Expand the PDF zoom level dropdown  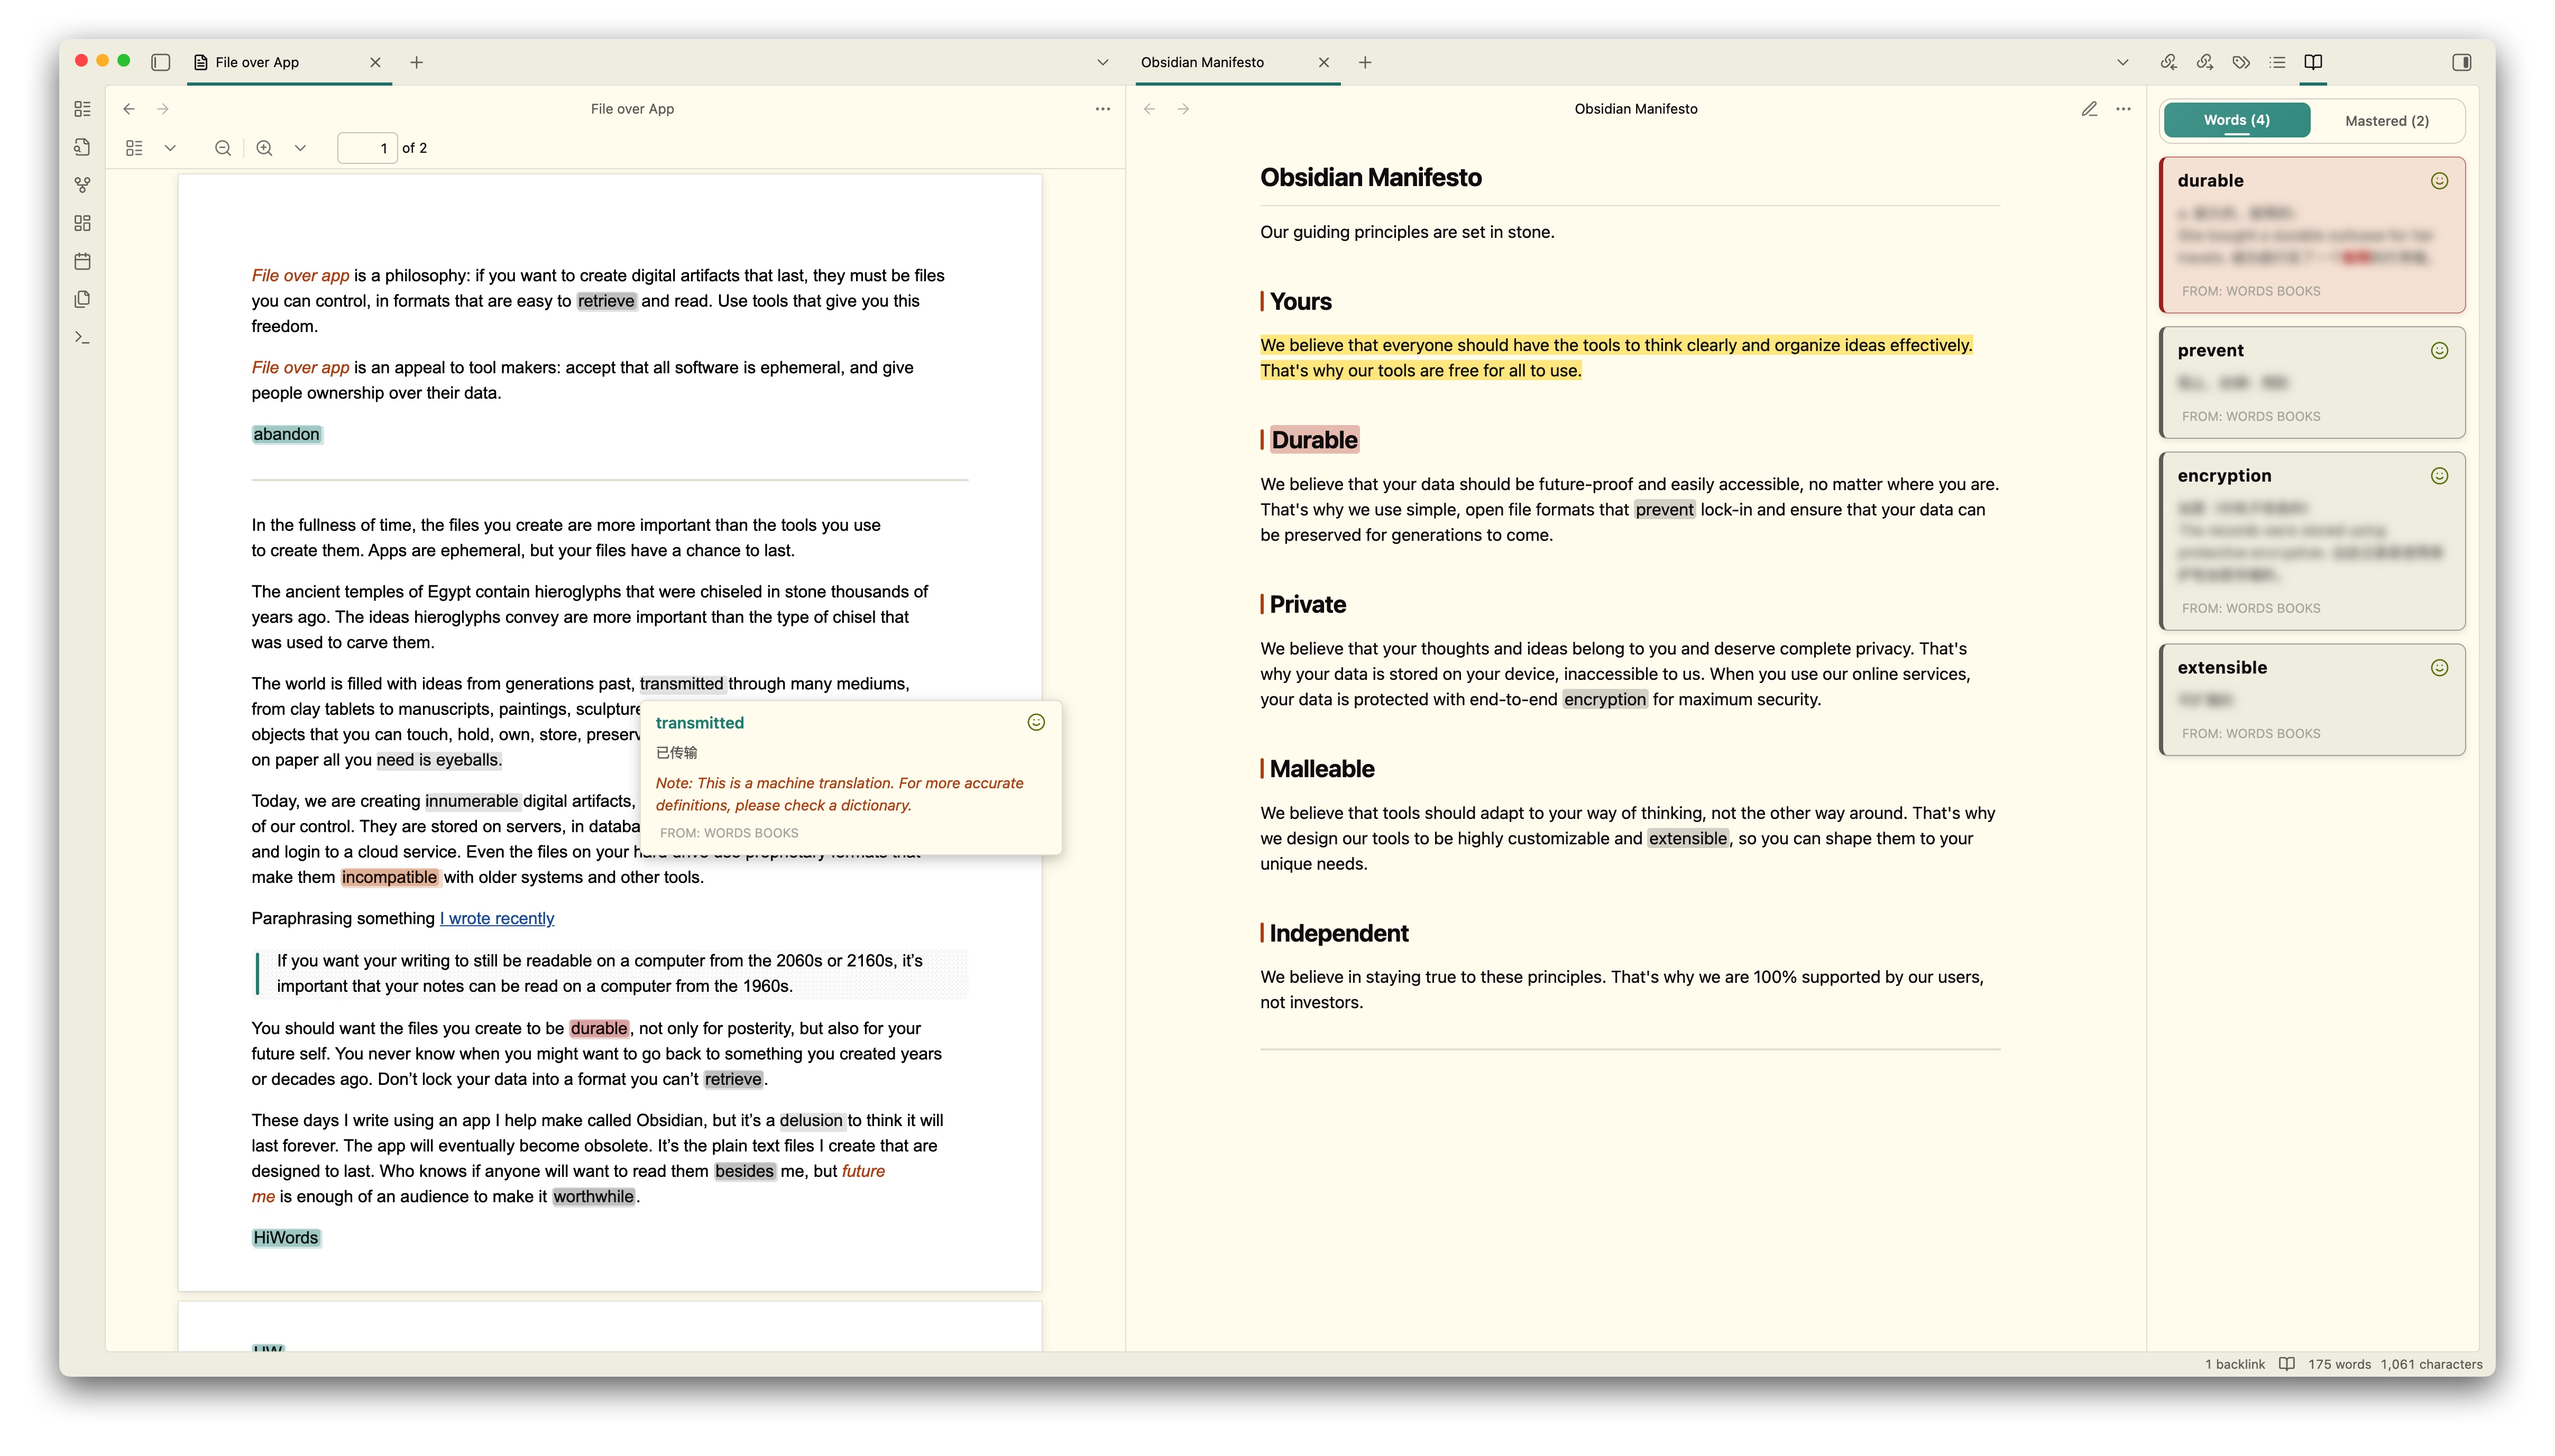pos(300,148)
